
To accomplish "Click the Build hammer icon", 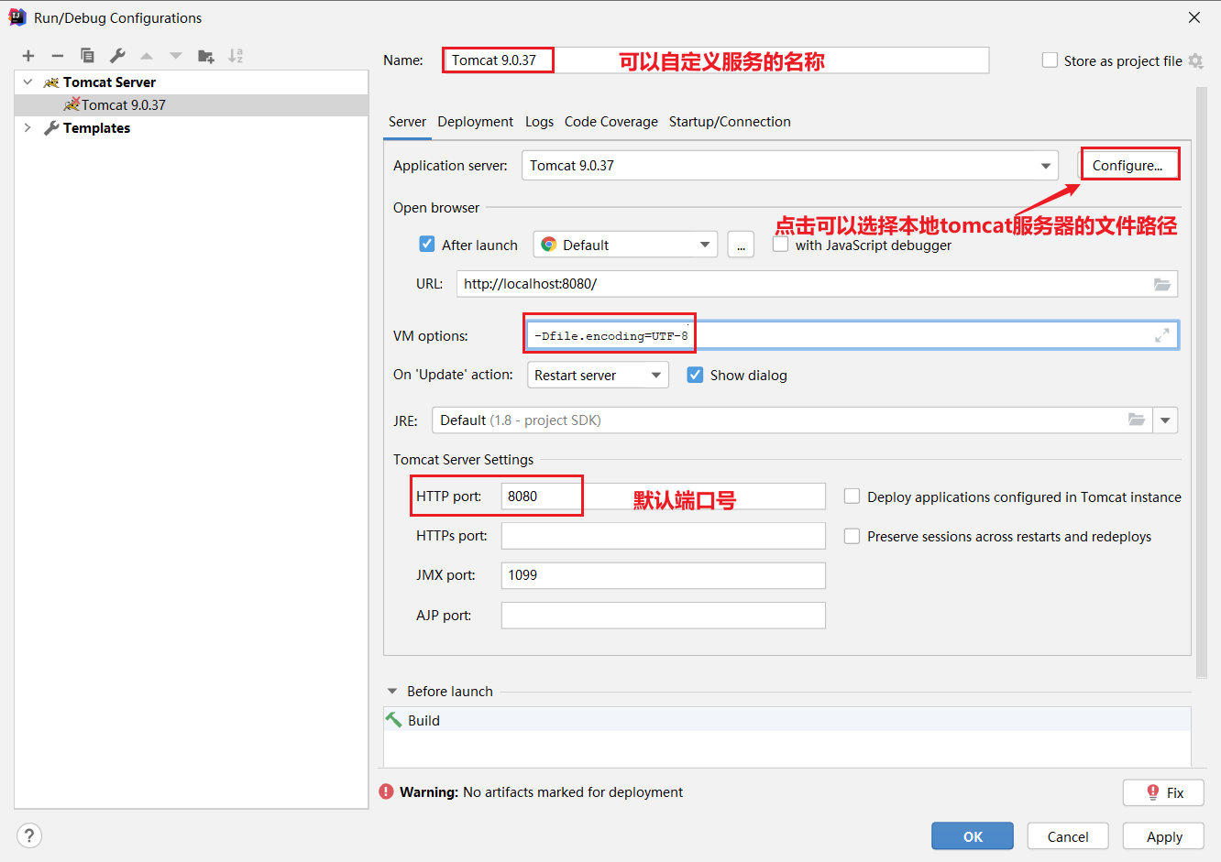I will (x=394, y=720).
